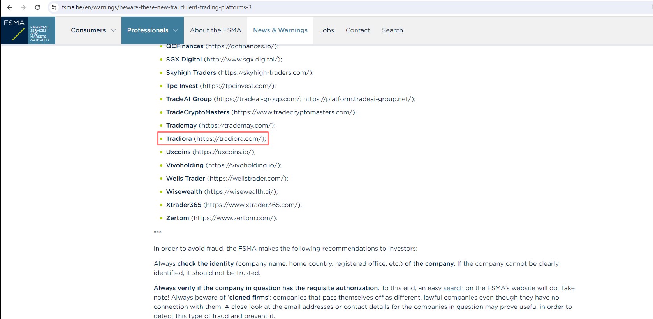Open the Contact page
Image resolution: width=653 pixels, height=319 pixels.
tap(357, 30)
